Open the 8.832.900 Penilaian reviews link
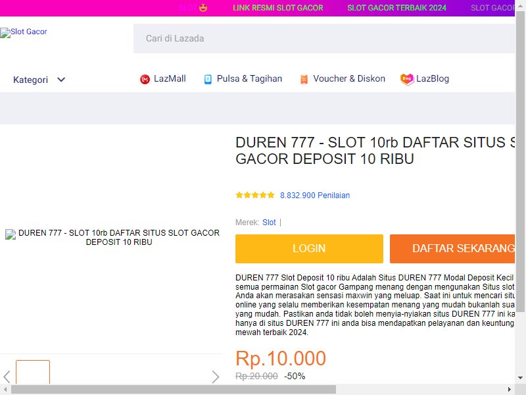This screenshot has height=395, width=526. coord(315,195)
